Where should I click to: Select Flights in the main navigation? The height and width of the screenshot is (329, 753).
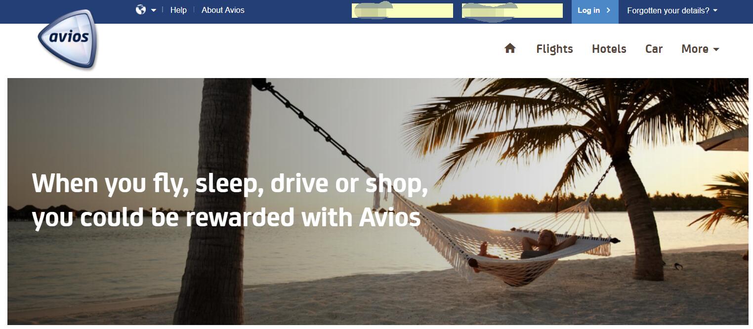coord(554,49)
